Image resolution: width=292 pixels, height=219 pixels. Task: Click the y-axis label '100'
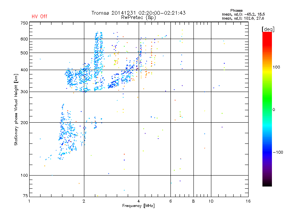[24, 176]
